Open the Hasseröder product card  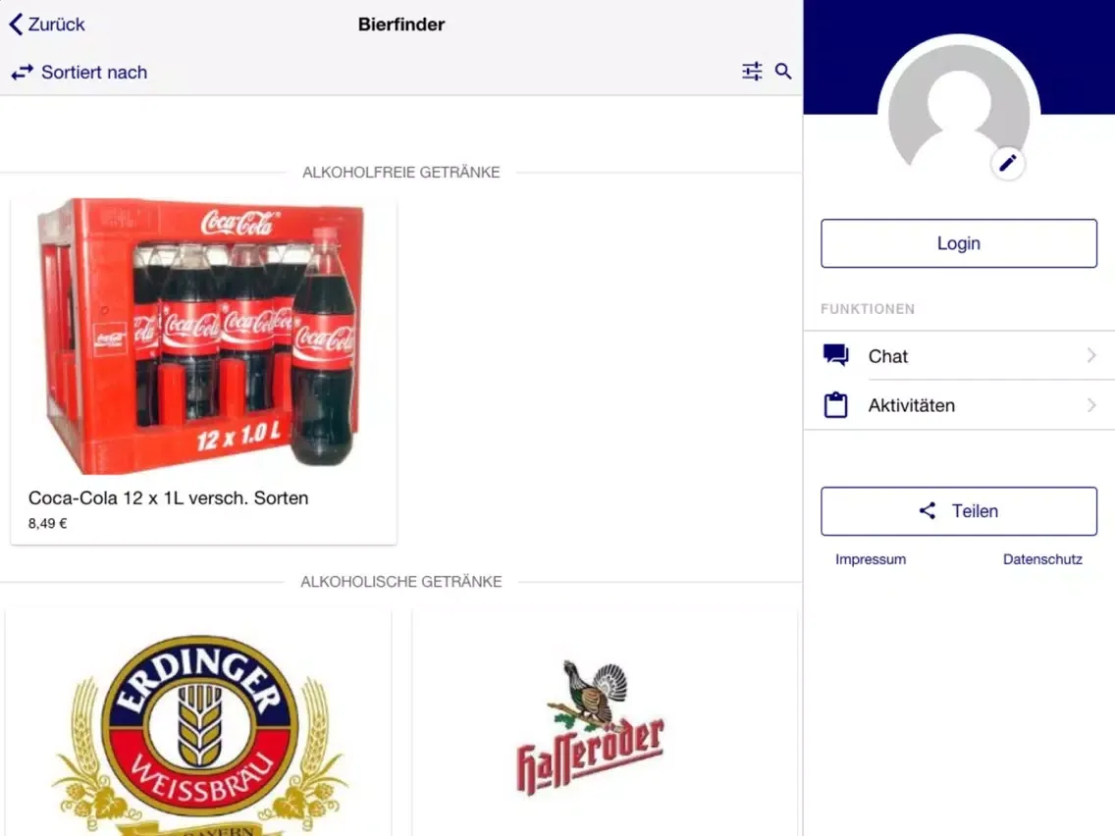[x=605, y=724]
